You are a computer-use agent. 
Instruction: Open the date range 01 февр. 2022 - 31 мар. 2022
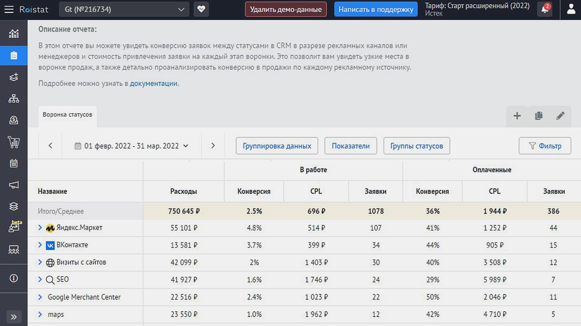pyautogui.click(x=131, y=146)
